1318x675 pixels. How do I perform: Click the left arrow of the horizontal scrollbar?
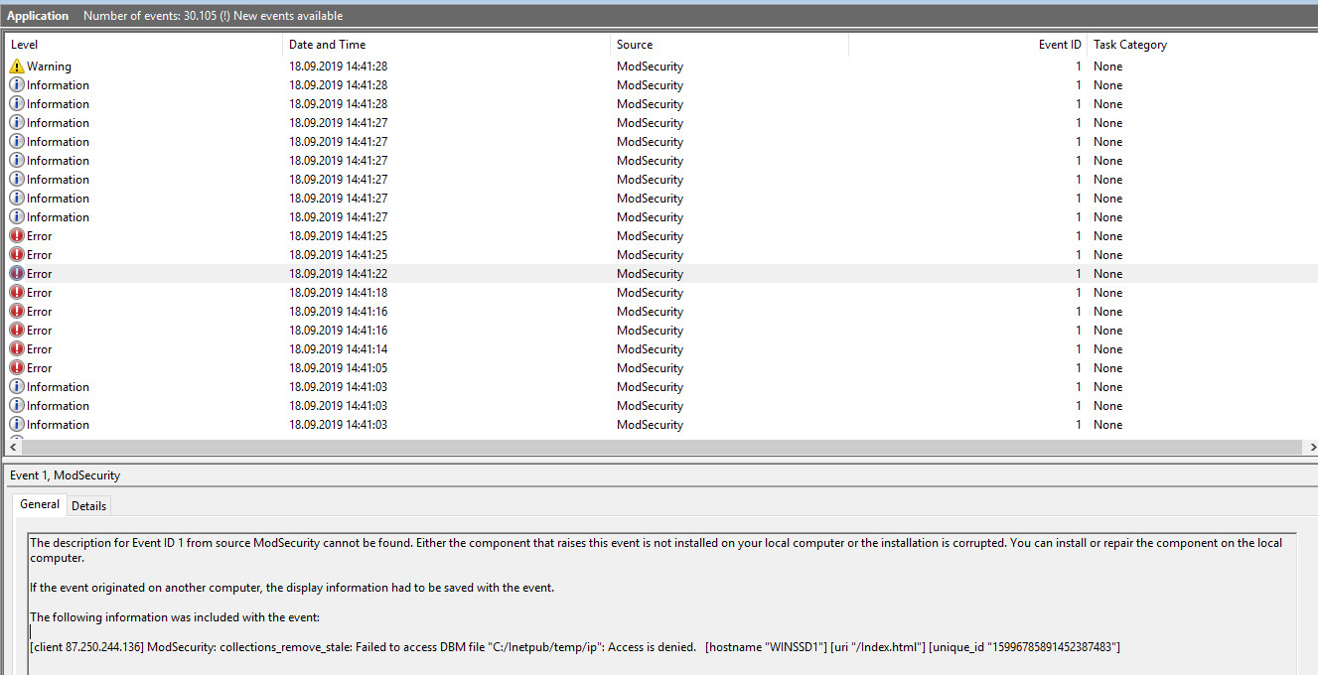pyautogui.click(x=12, y=448)
